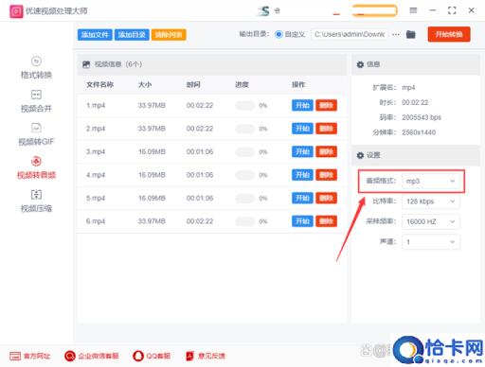Start converting 5.mp4

click(302, 198)
